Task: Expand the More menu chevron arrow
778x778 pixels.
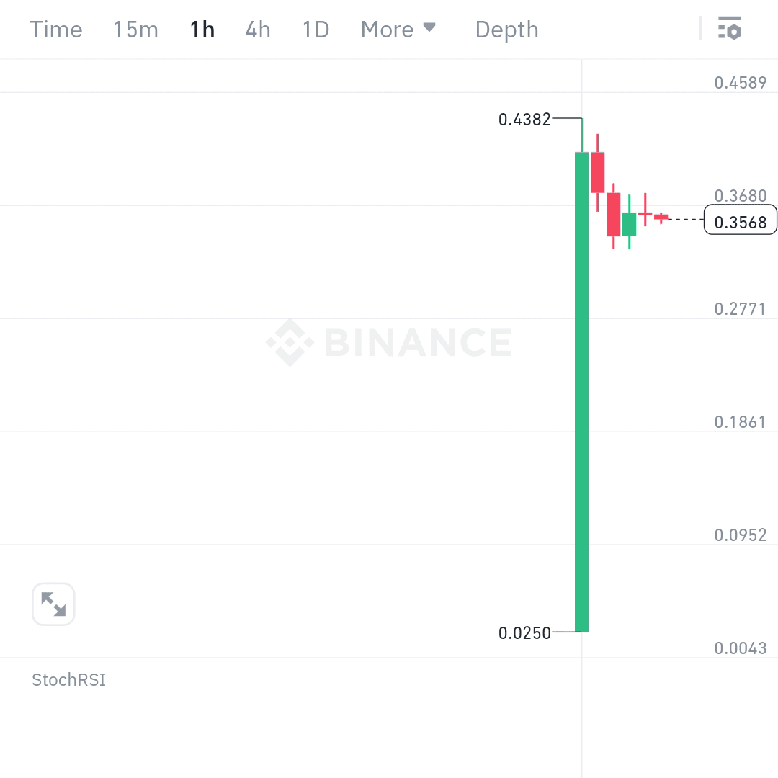Action: [430, 29]
